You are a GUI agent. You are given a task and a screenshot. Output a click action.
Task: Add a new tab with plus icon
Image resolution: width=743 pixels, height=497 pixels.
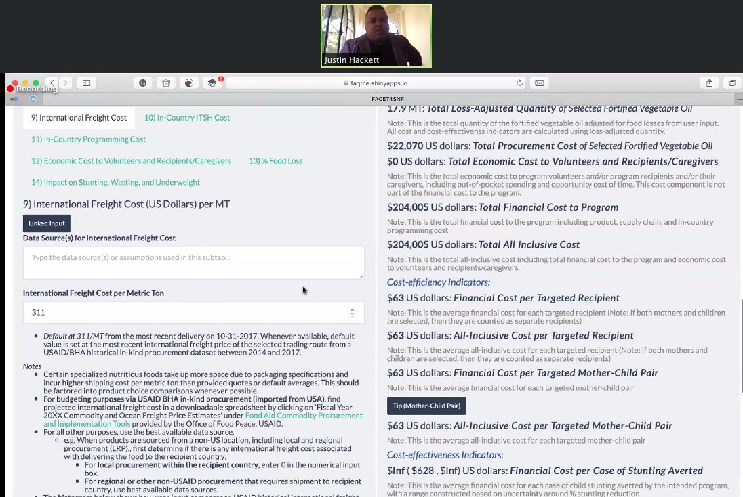pos(739,99)
